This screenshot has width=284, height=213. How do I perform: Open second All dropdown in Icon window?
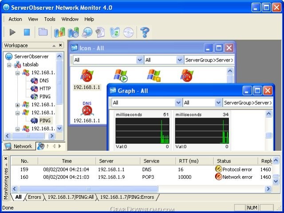[x=180, y=60]
